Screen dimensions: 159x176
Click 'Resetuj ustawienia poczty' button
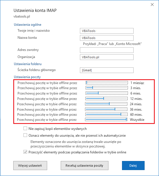pos(84,166)
